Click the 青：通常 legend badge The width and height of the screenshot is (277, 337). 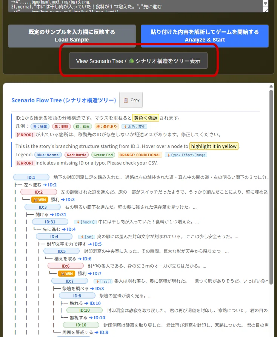pos(40,126)
